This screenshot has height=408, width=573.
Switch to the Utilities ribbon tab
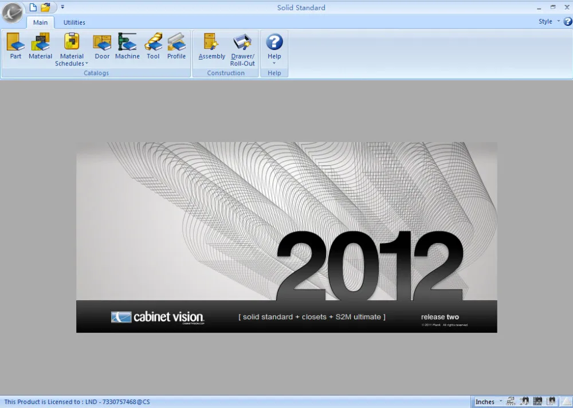click(x=74, y=22)
